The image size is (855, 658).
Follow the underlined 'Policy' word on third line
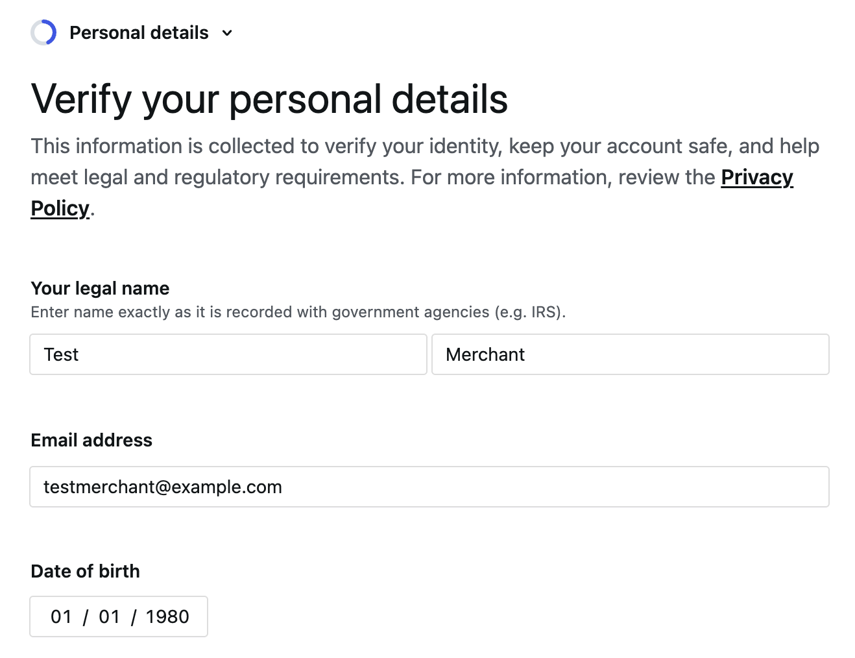coord(60,208)
